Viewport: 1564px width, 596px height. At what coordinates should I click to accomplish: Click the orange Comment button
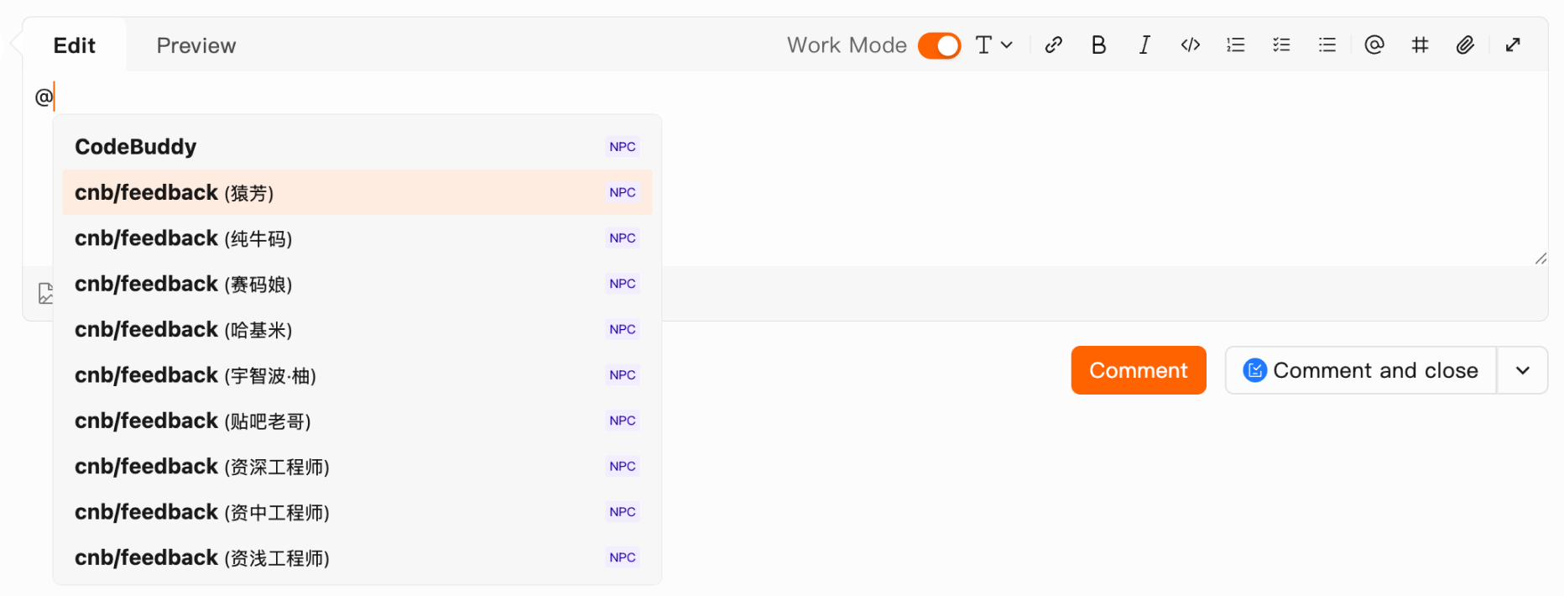click(x=1138, y=370)
